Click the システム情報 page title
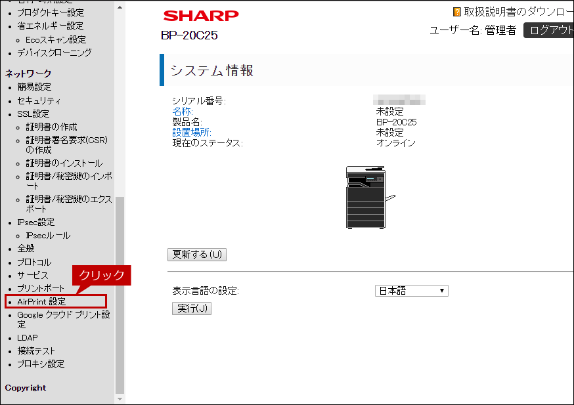Screen dimensions: 574x405 (x=212, y=71)
